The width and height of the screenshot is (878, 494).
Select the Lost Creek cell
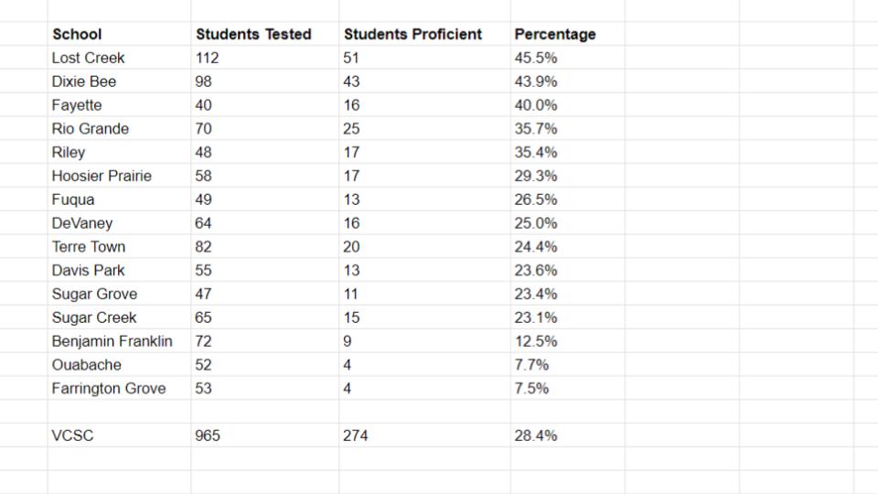click(88, 58)
